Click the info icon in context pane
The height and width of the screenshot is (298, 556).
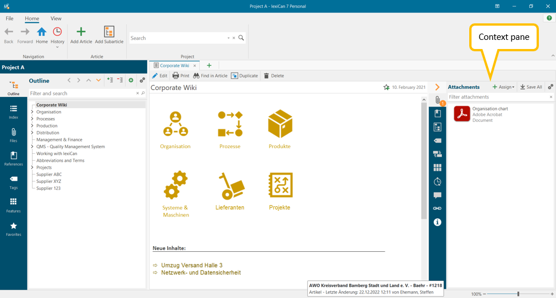click(437, 222)
